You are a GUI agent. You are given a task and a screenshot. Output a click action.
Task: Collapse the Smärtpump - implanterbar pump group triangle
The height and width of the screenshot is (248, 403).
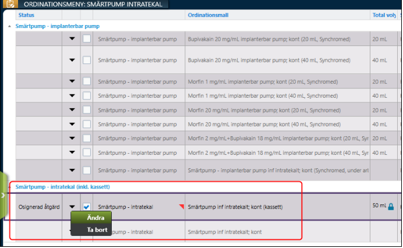coord(9,27)
